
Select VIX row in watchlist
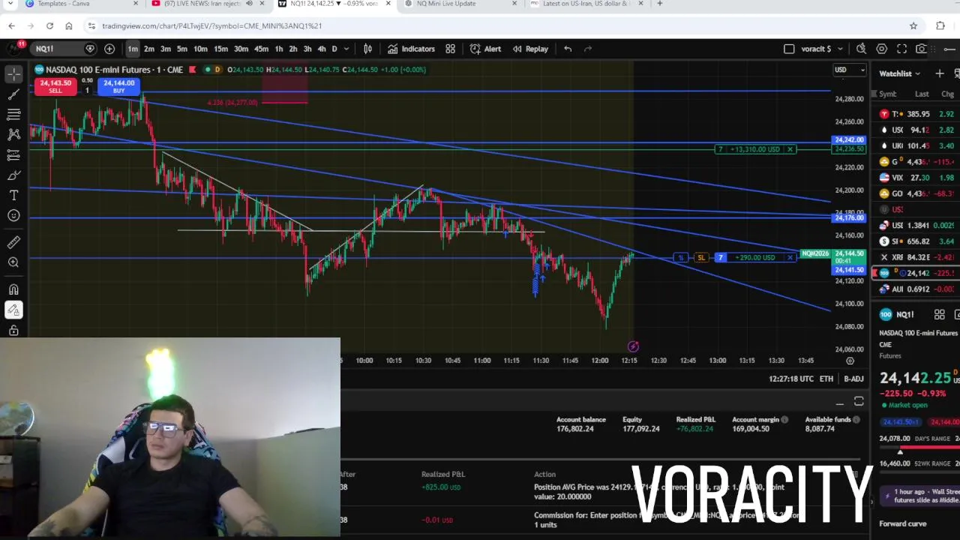pos(916,178)
